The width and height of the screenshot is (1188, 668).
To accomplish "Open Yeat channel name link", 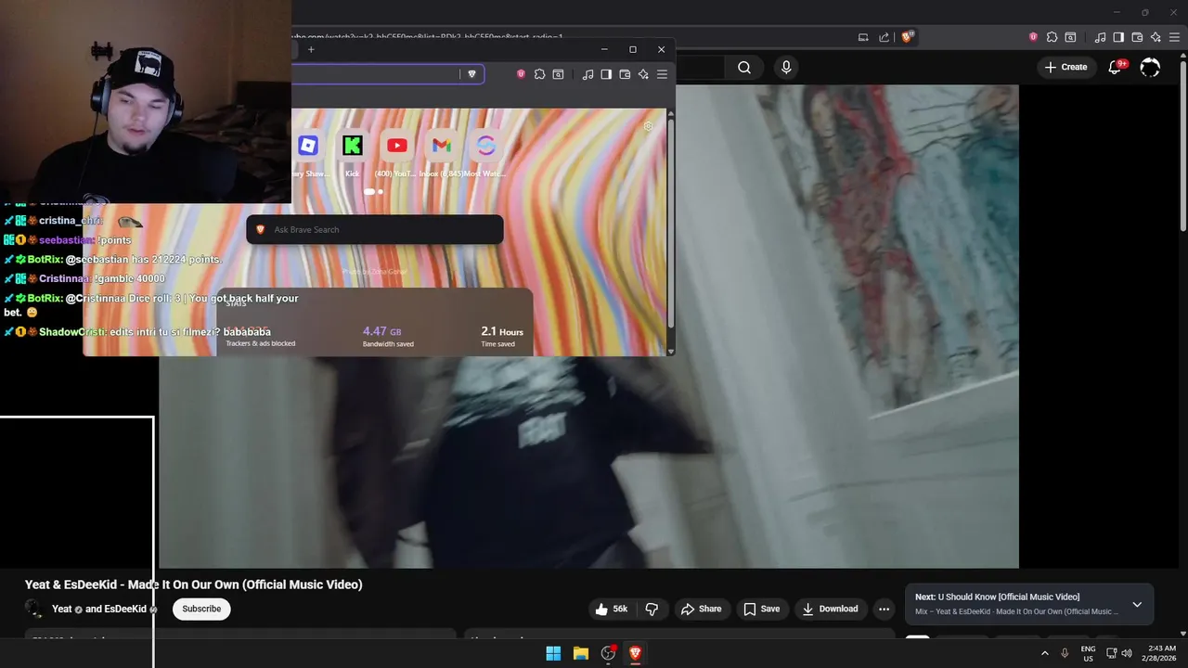I will 99,609.
